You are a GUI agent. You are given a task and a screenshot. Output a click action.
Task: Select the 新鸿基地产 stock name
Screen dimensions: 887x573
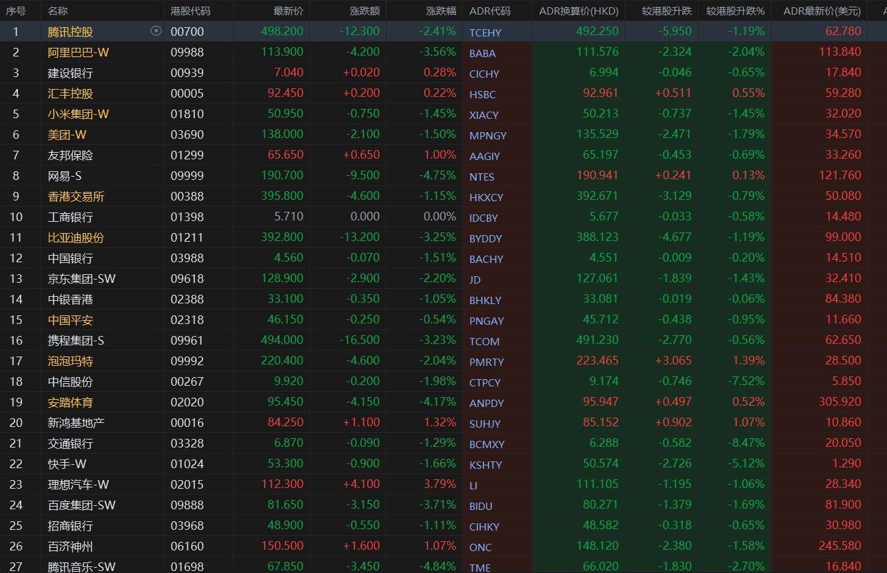click(x=76, y=422)
